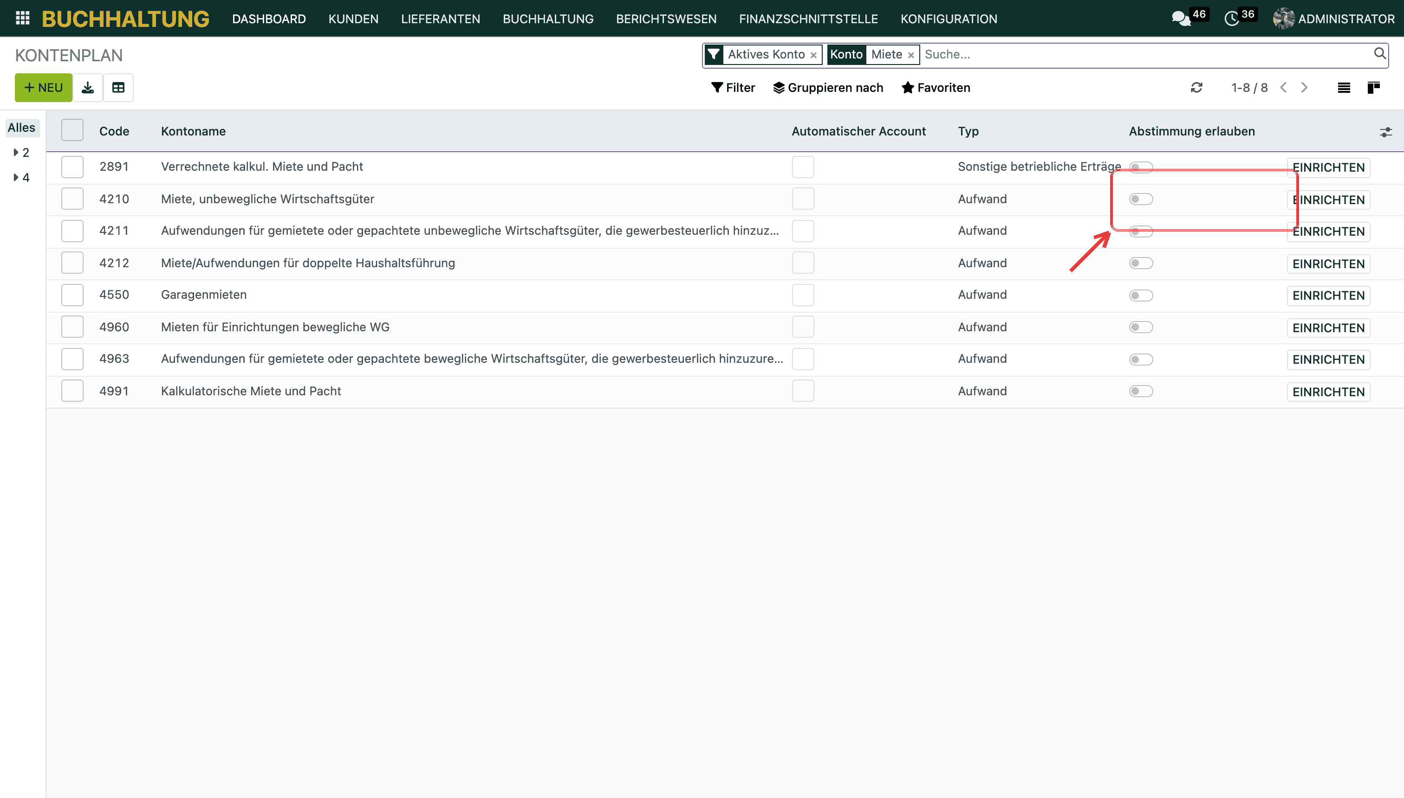Click the download/export icon
The width and height of the screenshot is (1404, 798).
tap(88, 88)
